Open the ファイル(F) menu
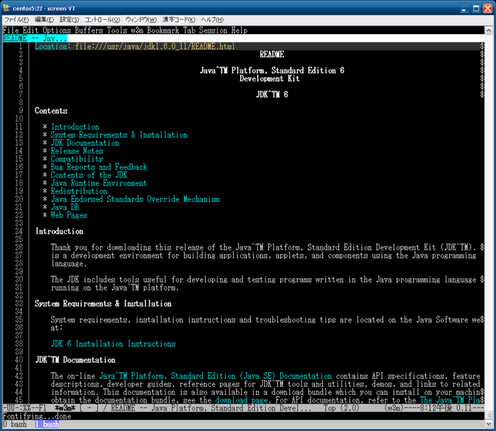 click(17, 20)
